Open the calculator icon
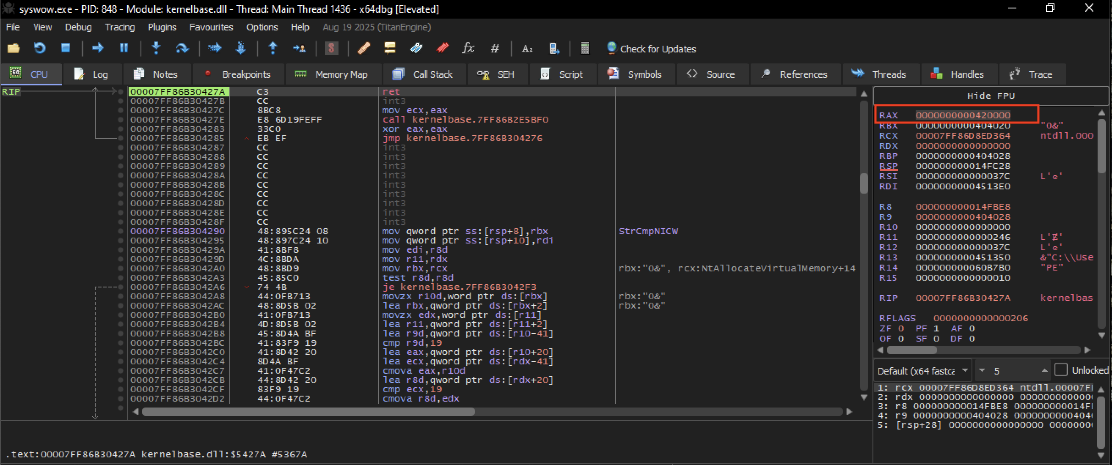 (x=585, y=48)
